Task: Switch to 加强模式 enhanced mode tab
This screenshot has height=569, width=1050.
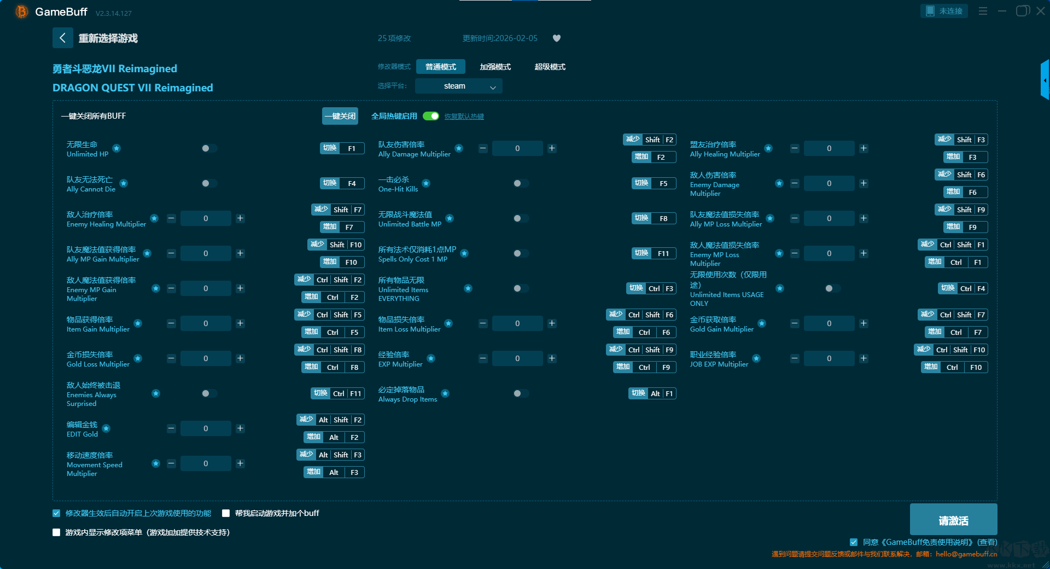Action: pos(495,67)
